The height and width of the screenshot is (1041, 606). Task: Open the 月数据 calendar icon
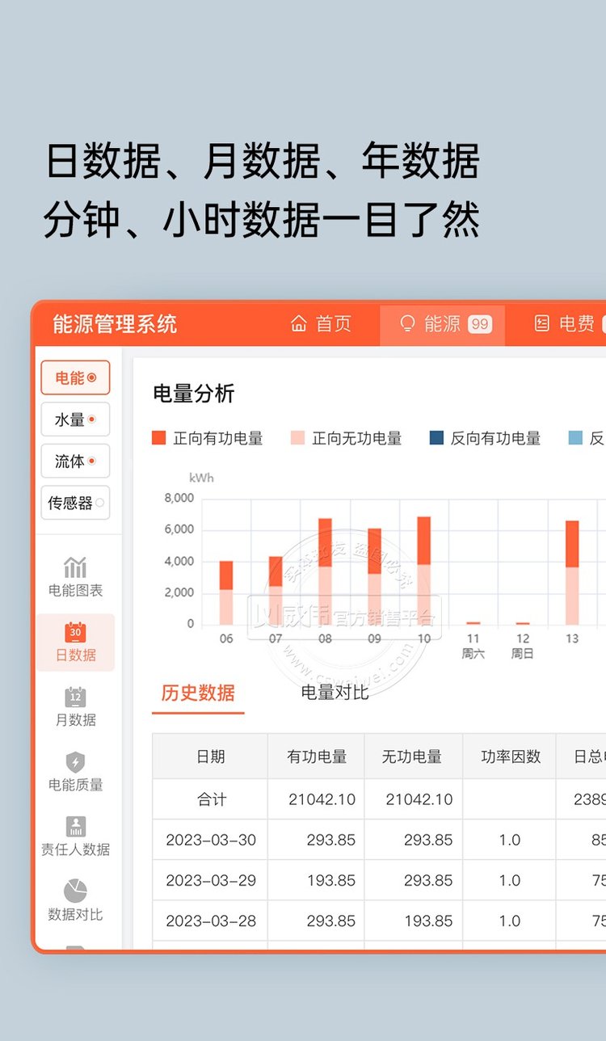(x=75, y=697)
